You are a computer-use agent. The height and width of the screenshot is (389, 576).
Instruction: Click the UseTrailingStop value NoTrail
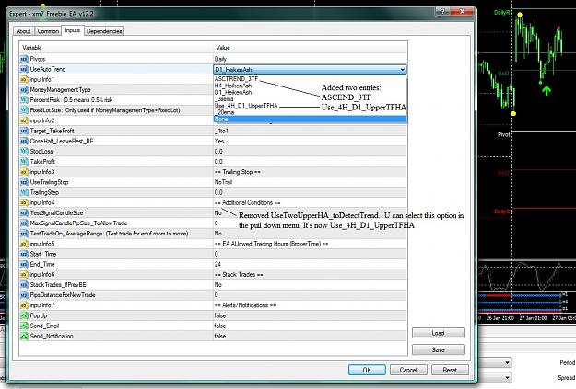coord(223,182)
